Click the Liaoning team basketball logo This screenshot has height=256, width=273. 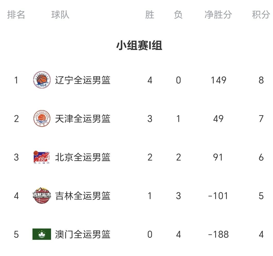click(x=42, y=80)
